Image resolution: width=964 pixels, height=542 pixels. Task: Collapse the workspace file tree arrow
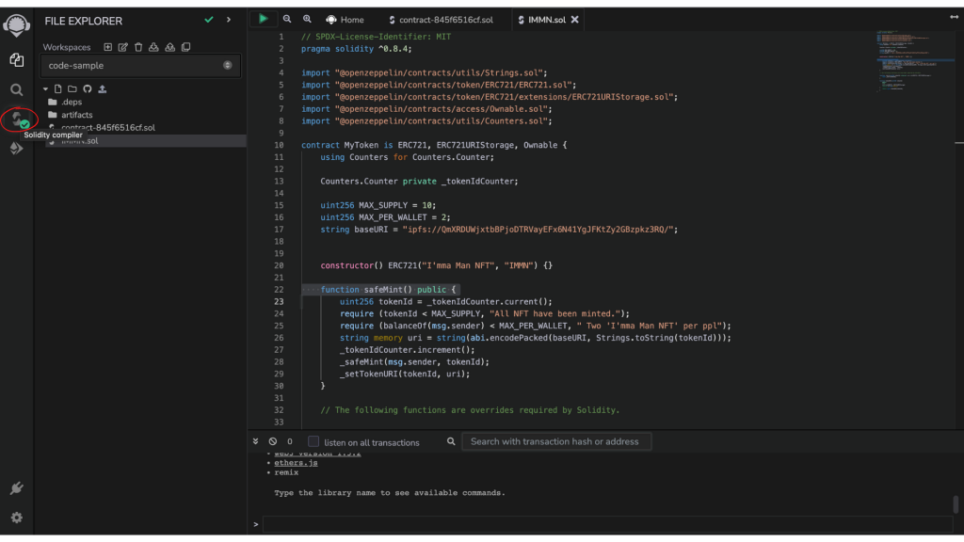point(45,89)
